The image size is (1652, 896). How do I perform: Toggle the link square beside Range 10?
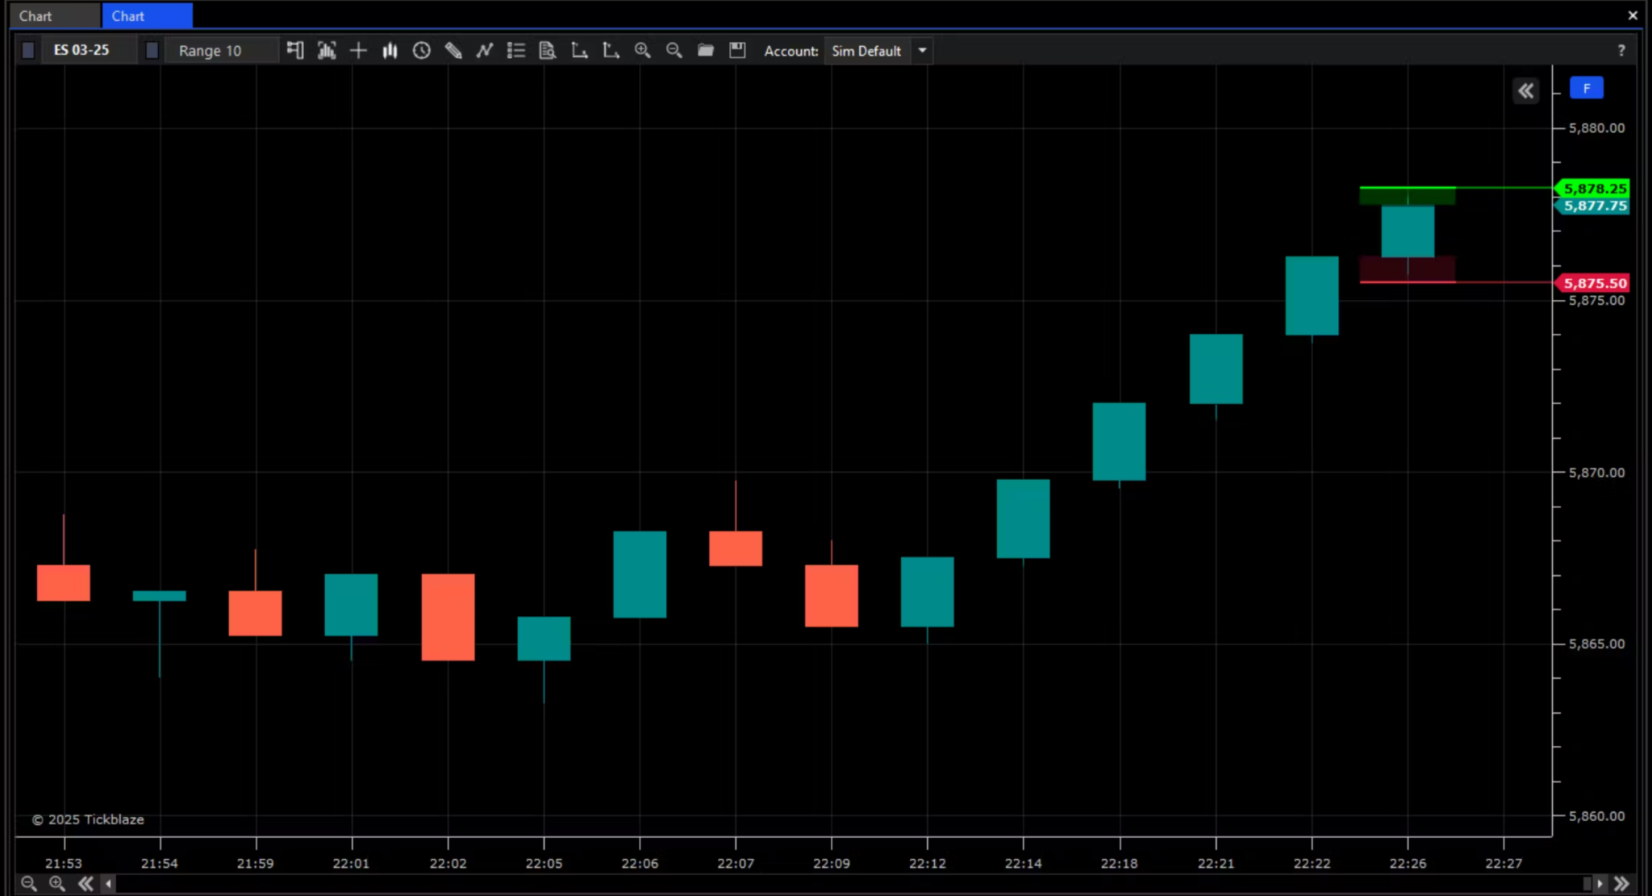pos(152,51)
